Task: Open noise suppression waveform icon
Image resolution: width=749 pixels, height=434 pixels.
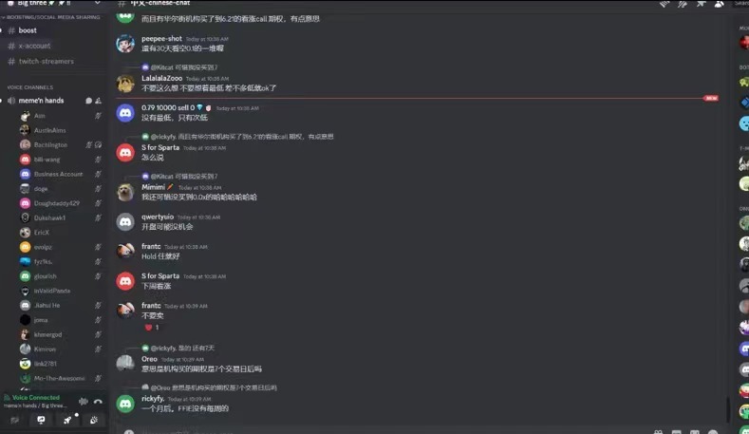Action: [x=84, y=402]
